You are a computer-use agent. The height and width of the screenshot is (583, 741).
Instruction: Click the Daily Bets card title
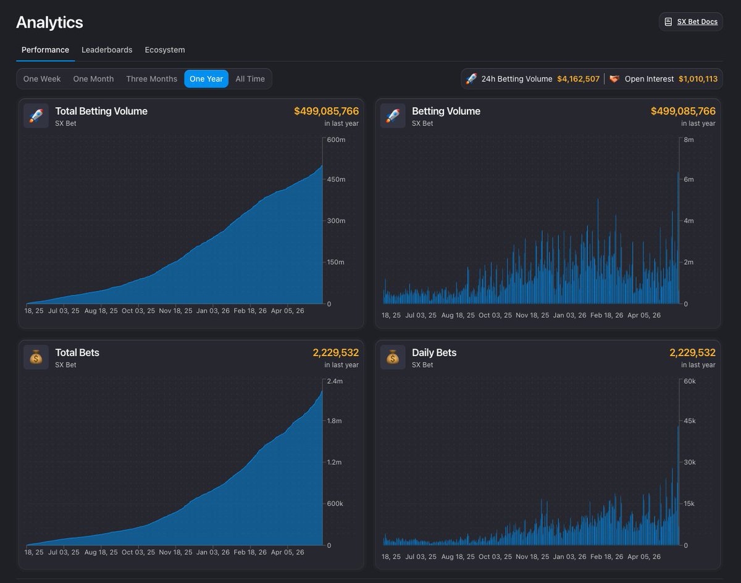(434, 353)
